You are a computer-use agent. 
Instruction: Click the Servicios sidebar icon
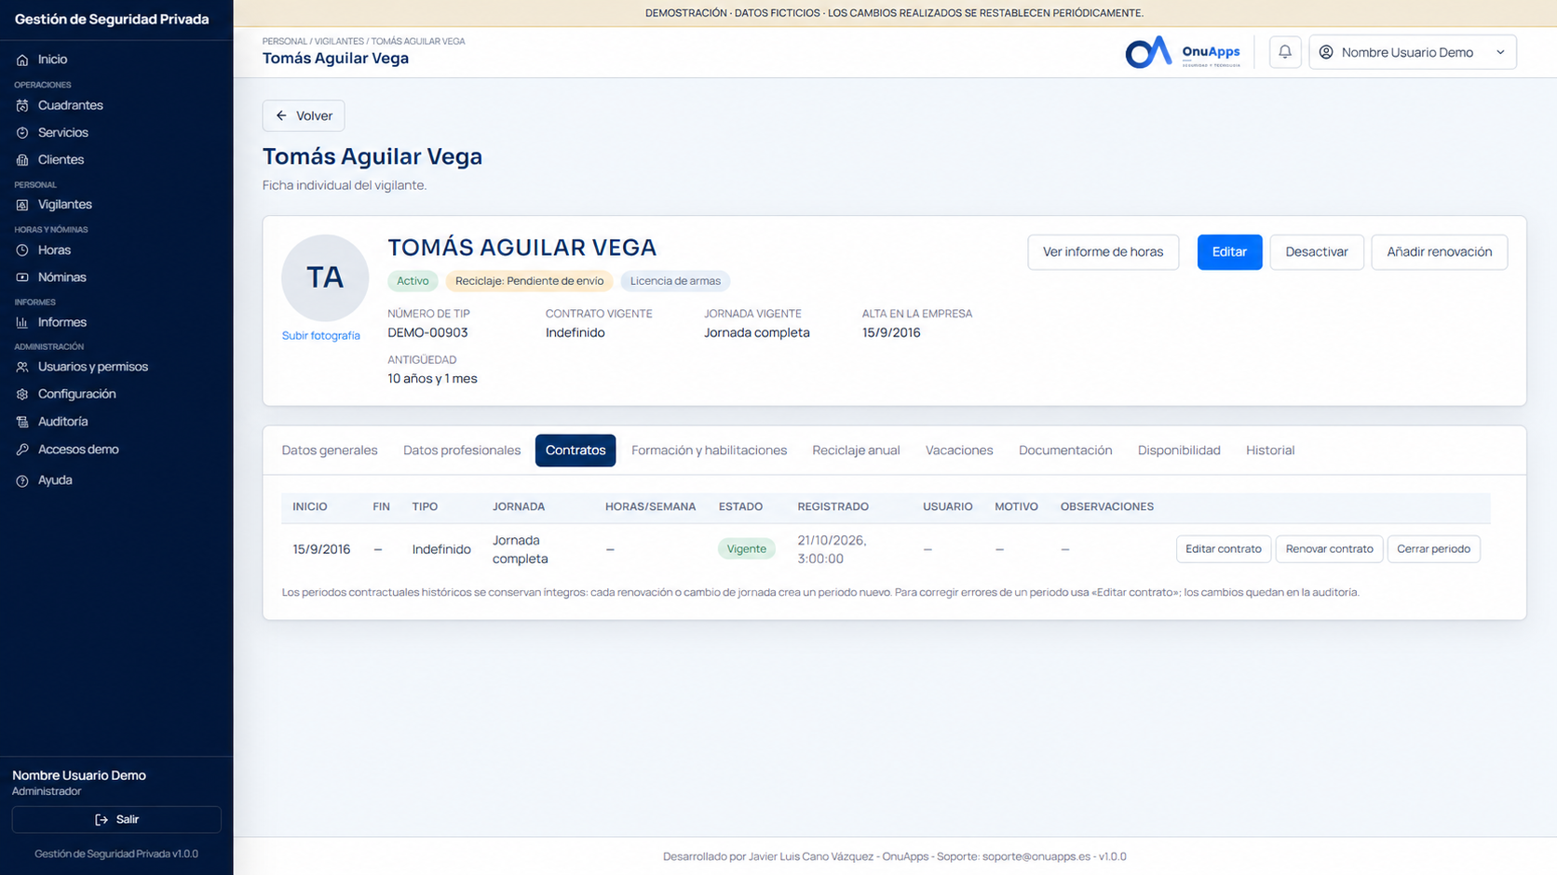pos(22,133)
